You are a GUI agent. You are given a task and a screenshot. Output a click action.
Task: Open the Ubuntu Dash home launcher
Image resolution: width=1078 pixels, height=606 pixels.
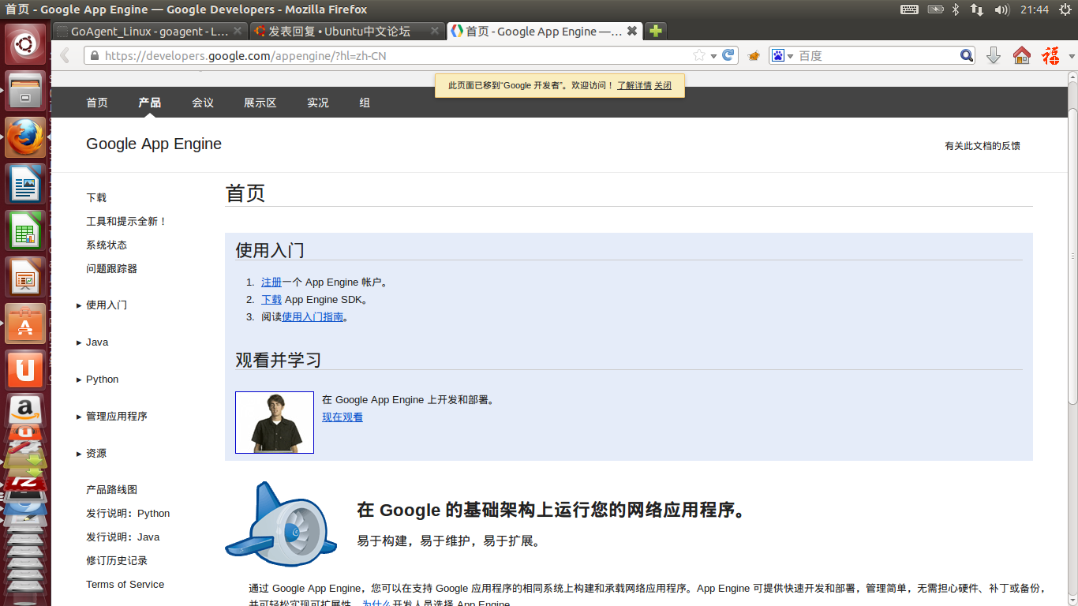pos(26,45)
